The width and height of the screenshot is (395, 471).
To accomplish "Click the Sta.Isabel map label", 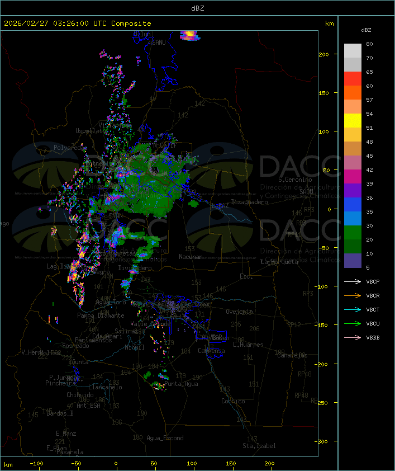I will pos(259,446).
